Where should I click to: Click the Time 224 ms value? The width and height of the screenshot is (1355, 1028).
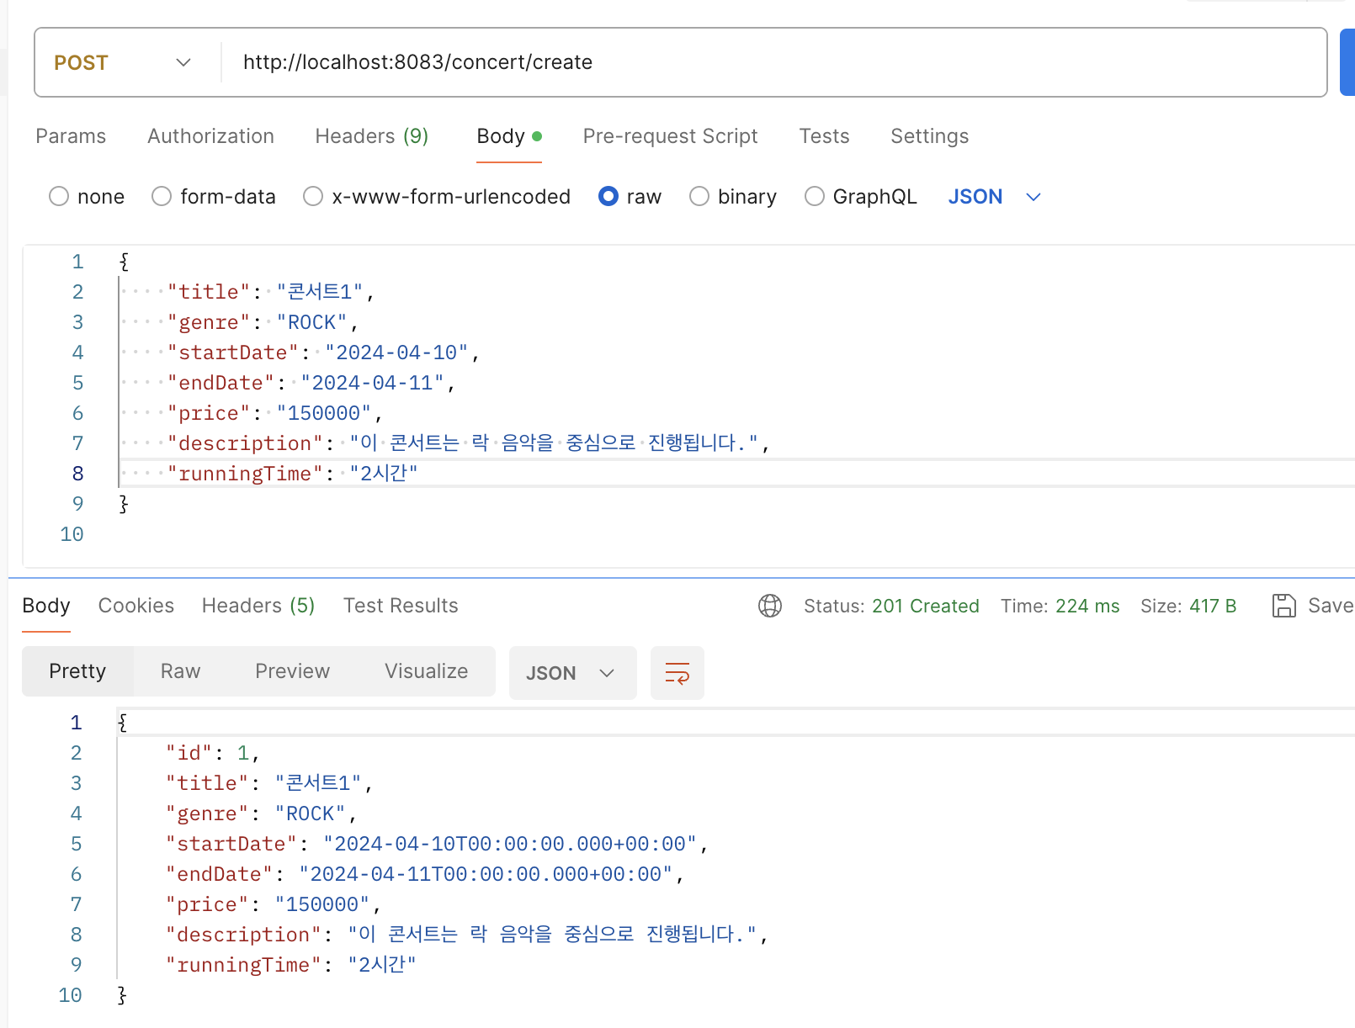tap(1087, 607)
